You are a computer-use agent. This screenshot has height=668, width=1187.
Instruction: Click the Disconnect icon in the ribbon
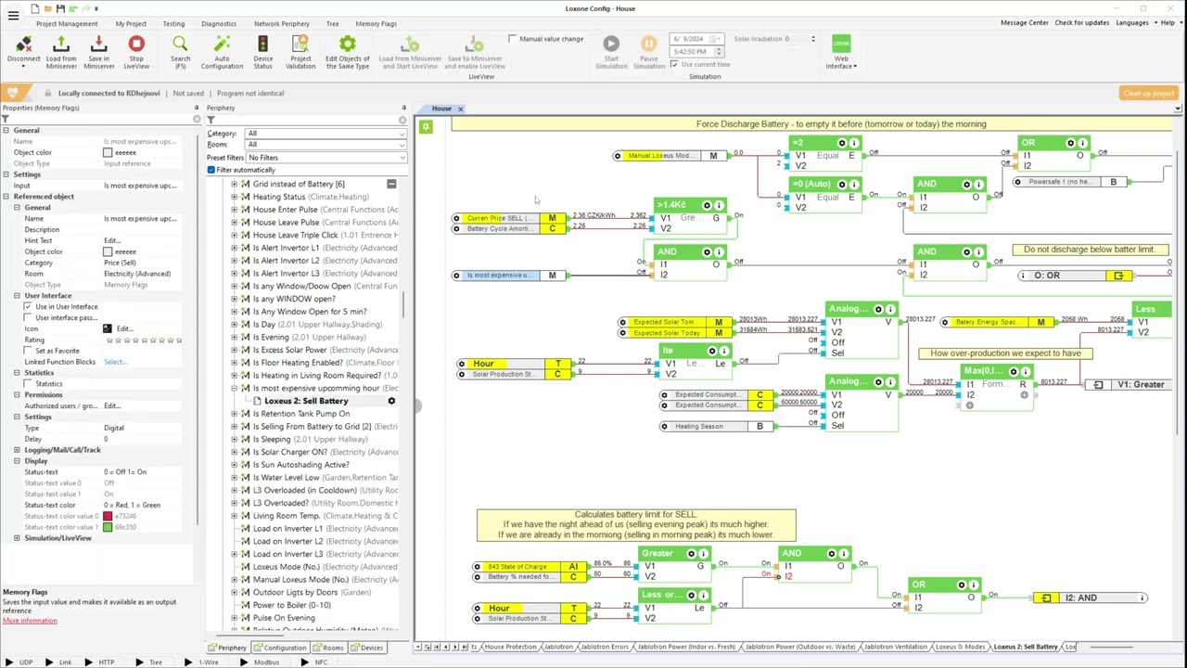(x=24, y=45)
